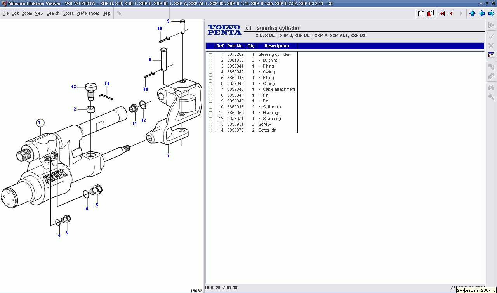The image size is (497, 293).
Task: Click callout 1 on the steering cylinder diagram
Action: point(40,123)
